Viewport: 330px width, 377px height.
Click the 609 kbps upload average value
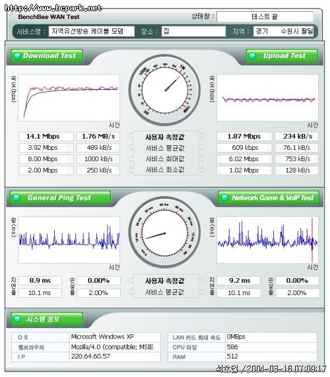[244, 148]
